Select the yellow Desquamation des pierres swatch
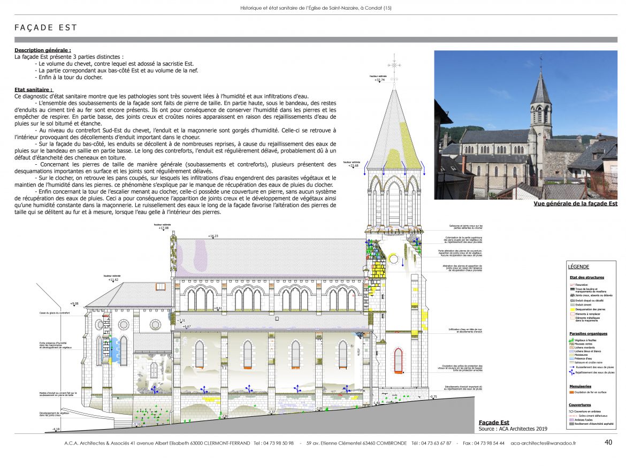 [572, 309]
